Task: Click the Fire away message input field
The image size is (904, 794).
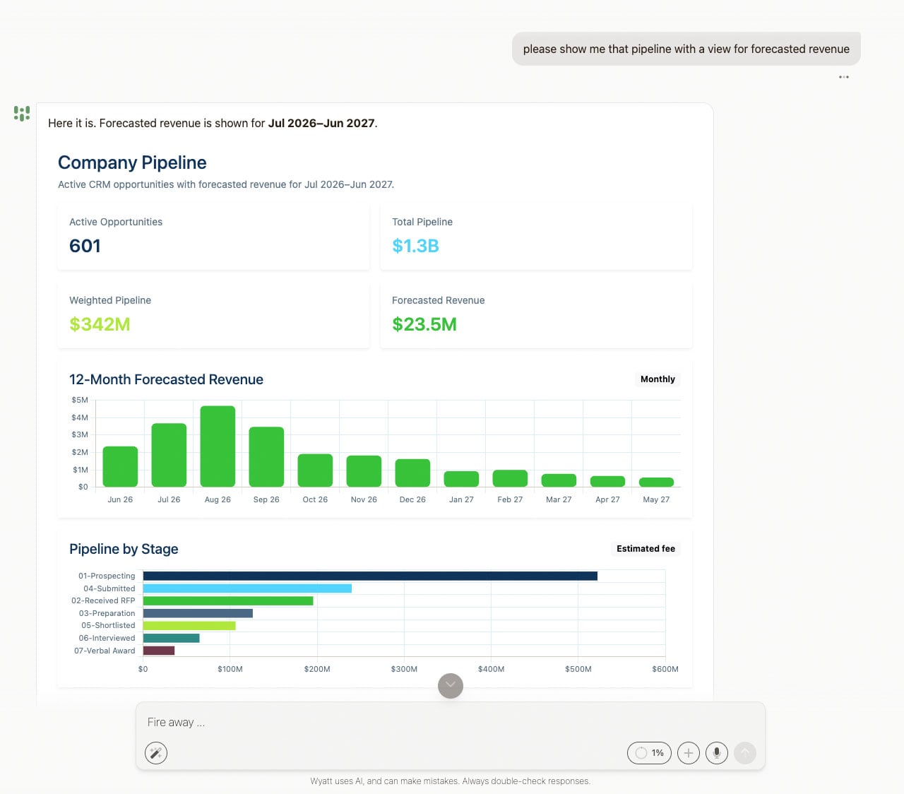Action: point(451,723)
